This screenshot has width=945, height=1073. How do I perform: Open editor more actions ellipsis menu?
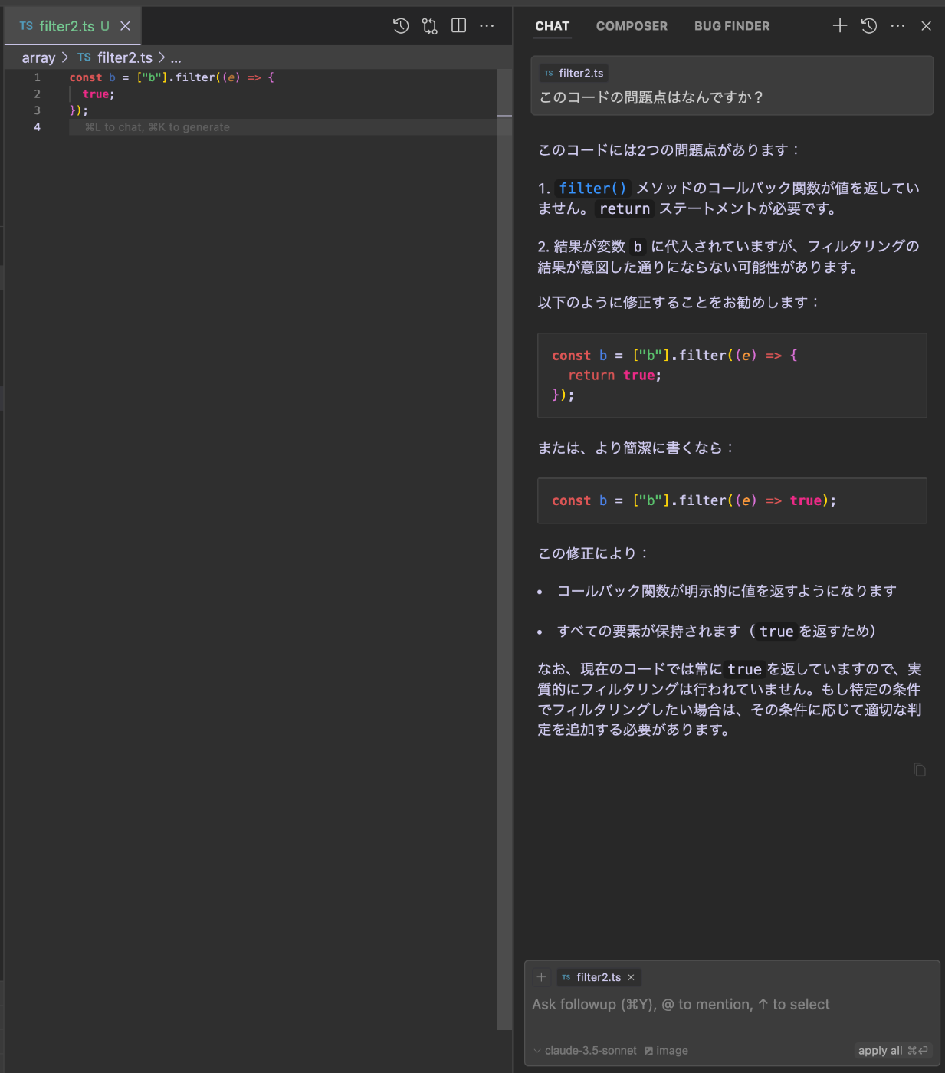click(x=487, y=26)
